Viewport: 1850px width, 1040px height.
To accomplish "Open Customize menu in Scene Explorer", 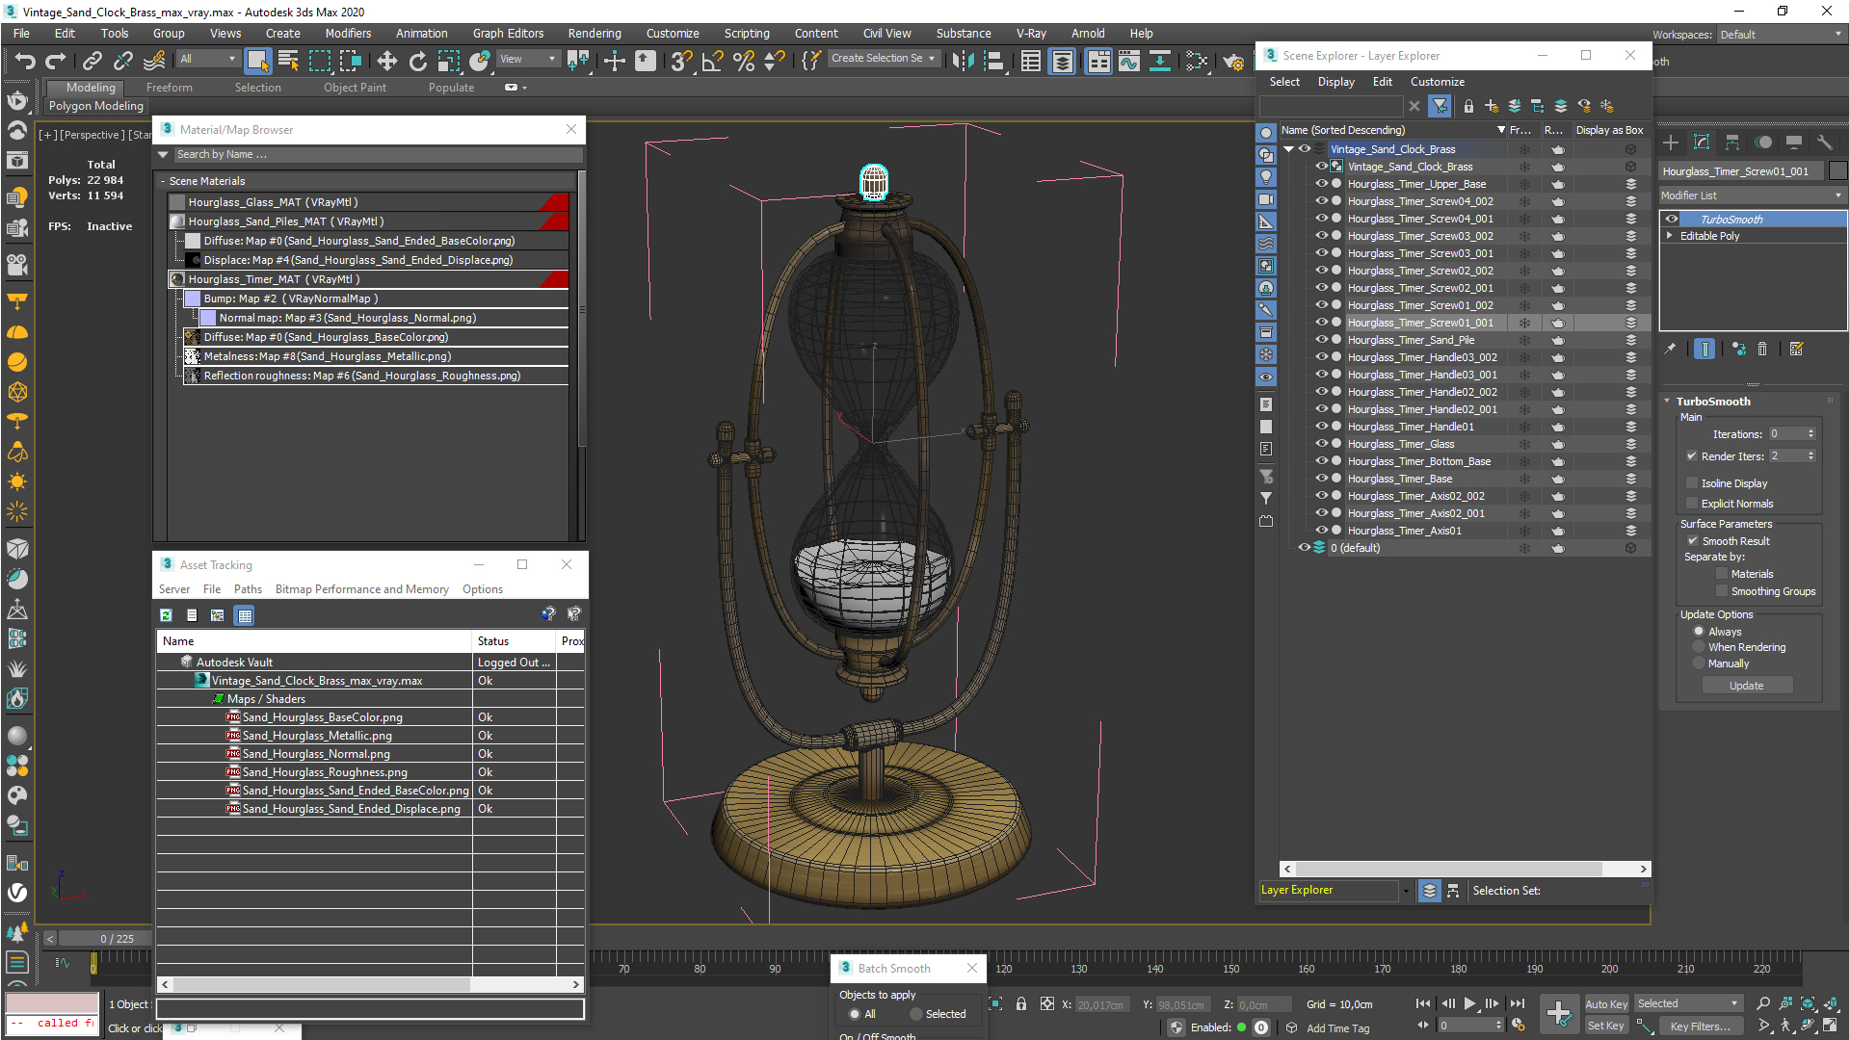I will coord(1437,82).
